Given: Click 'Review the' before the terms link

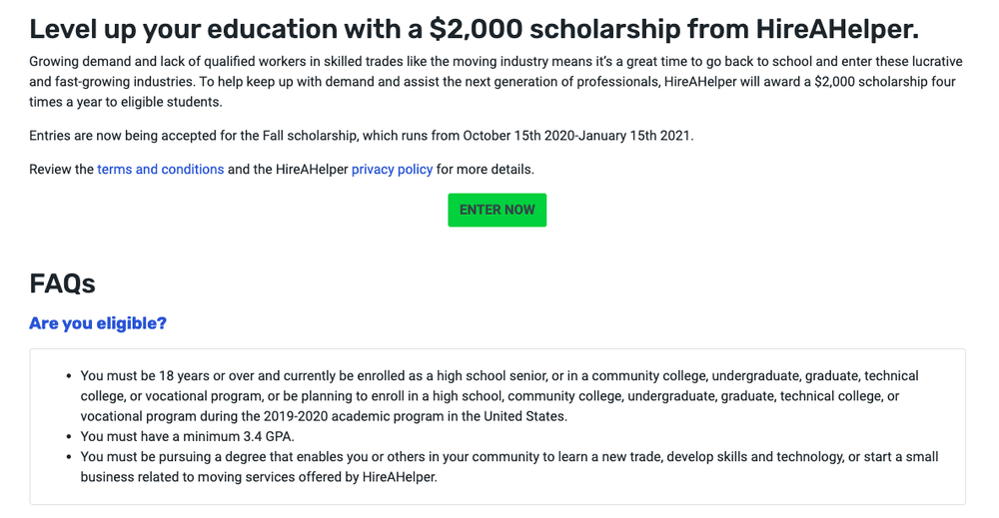Looking at the screenshot, I should pos(61,170).
